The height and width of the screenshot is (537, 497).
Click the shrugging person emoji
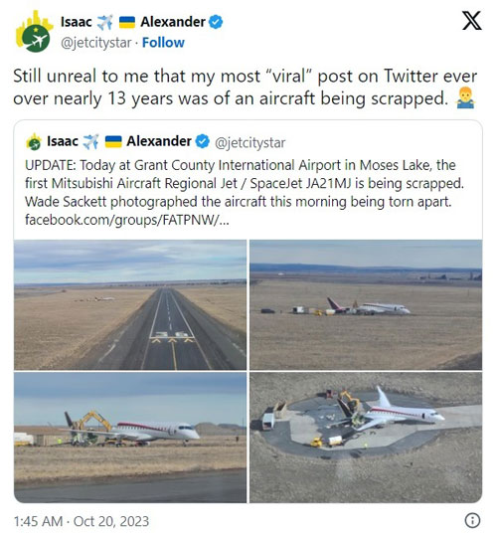(x=466, y=98)
